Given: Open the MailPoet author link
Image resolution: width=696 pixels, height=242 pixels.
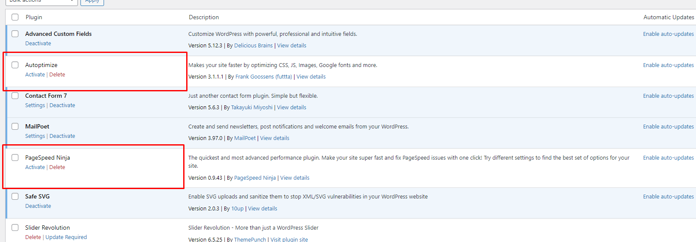Looking at the screenshot, I should pos(245,138).
